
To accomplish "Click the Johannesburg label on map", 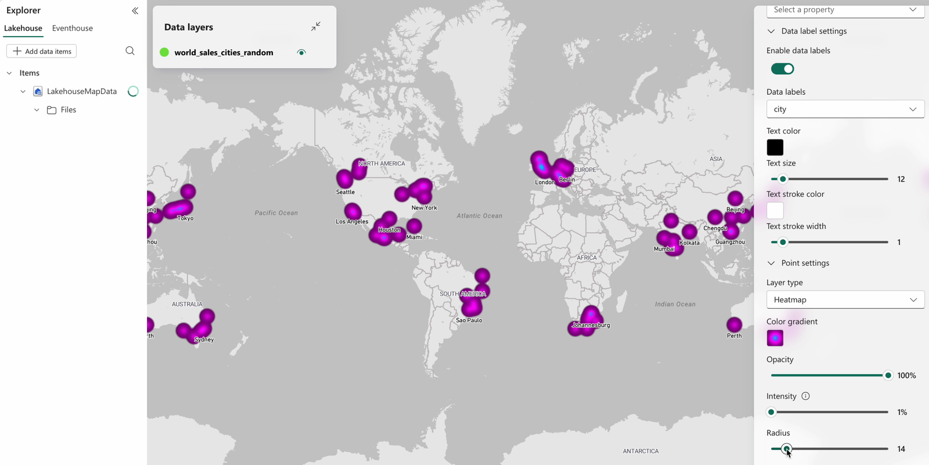I will coord(591,325).
